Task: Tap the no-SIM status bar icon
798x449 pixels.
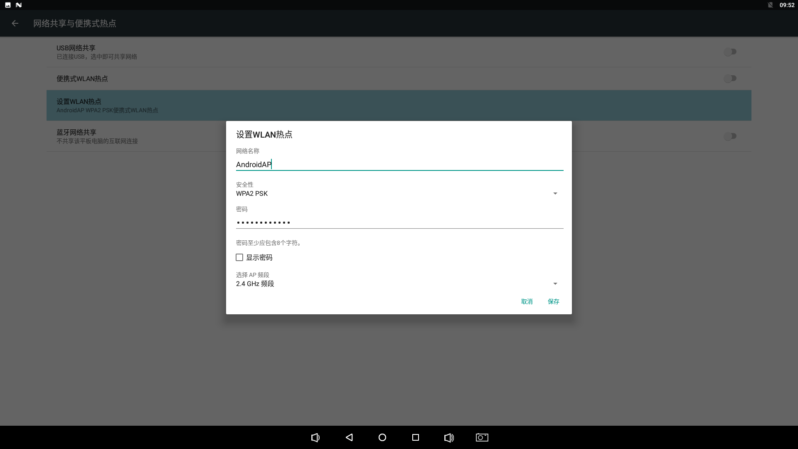Action: (x=770, y=5)
